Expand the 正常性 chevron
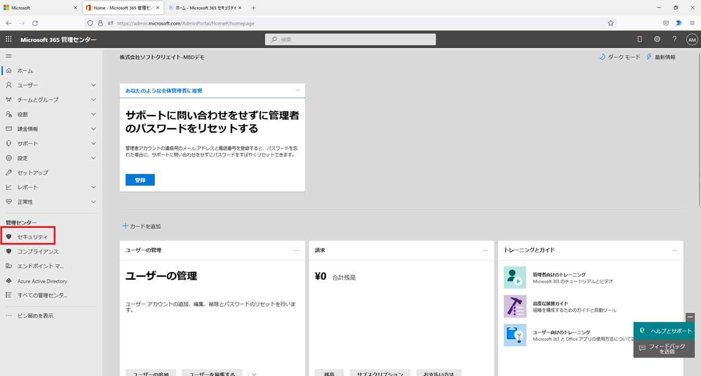701x376 pixels. pyautogui.click(x=93, y=202)
